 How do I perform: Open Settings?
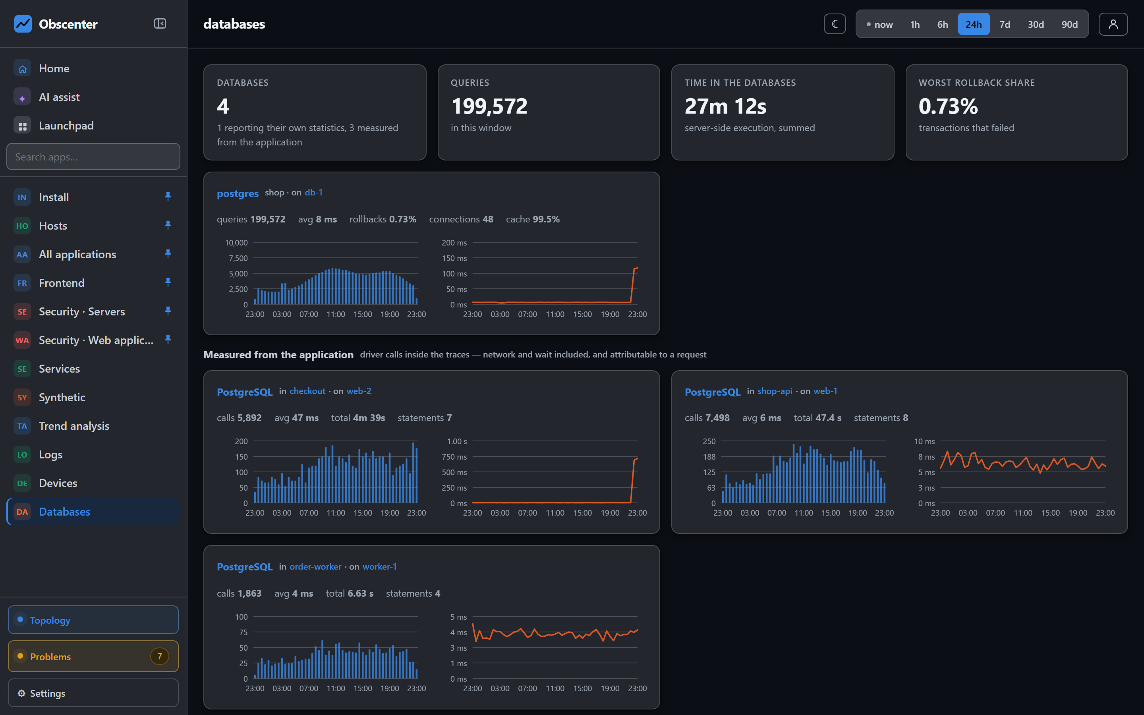93,693
